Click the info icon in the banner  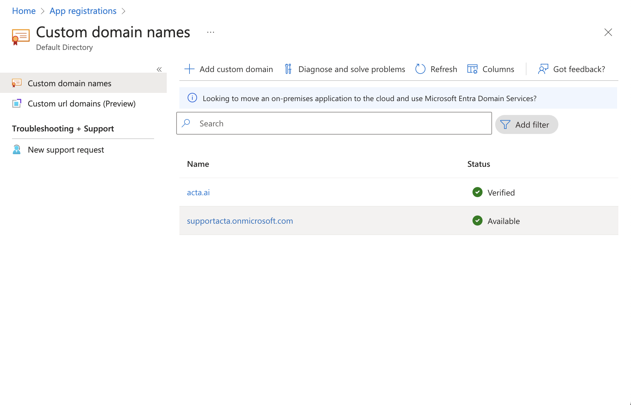[192, 98]
